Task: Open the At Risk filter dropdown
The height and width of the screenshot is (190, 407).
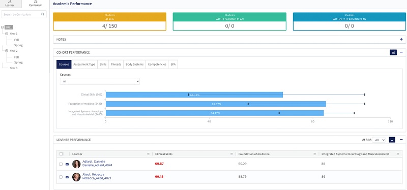Action: [x=379, y=140]
